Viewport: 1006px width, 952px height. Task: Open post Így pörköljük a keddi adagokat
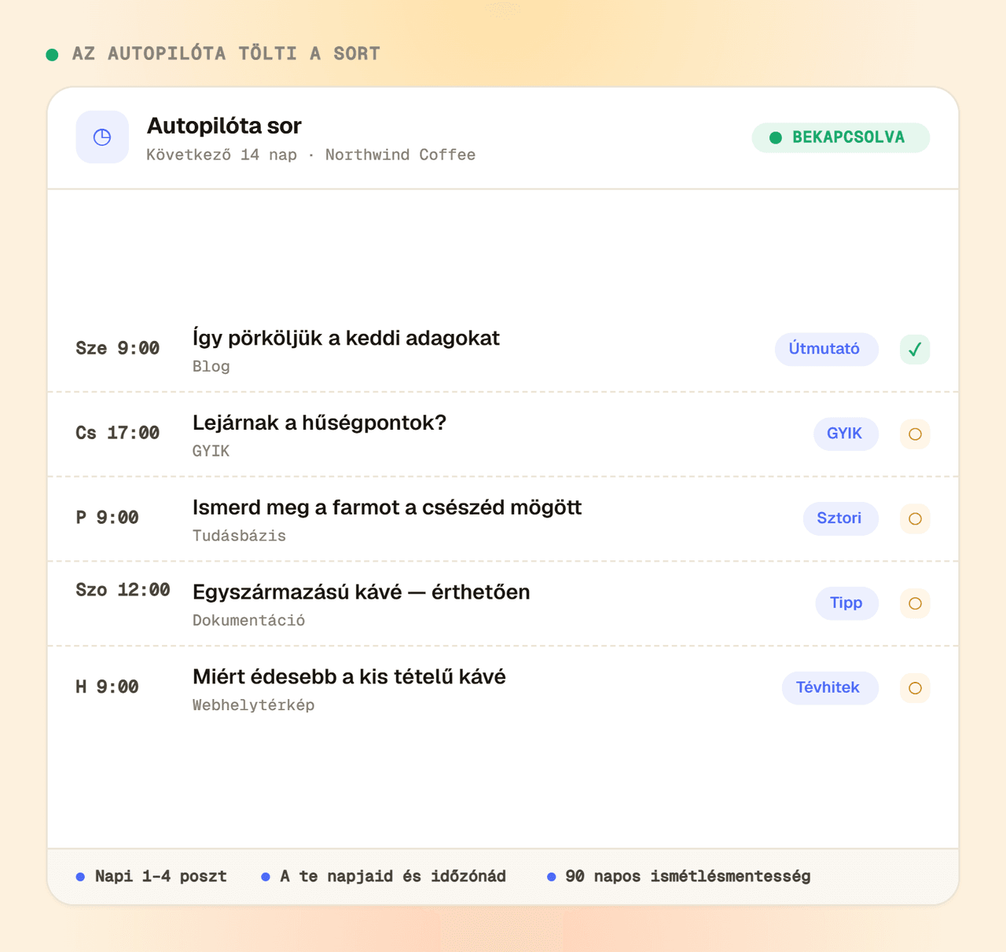pyautogui.click(x=346, y=339)
